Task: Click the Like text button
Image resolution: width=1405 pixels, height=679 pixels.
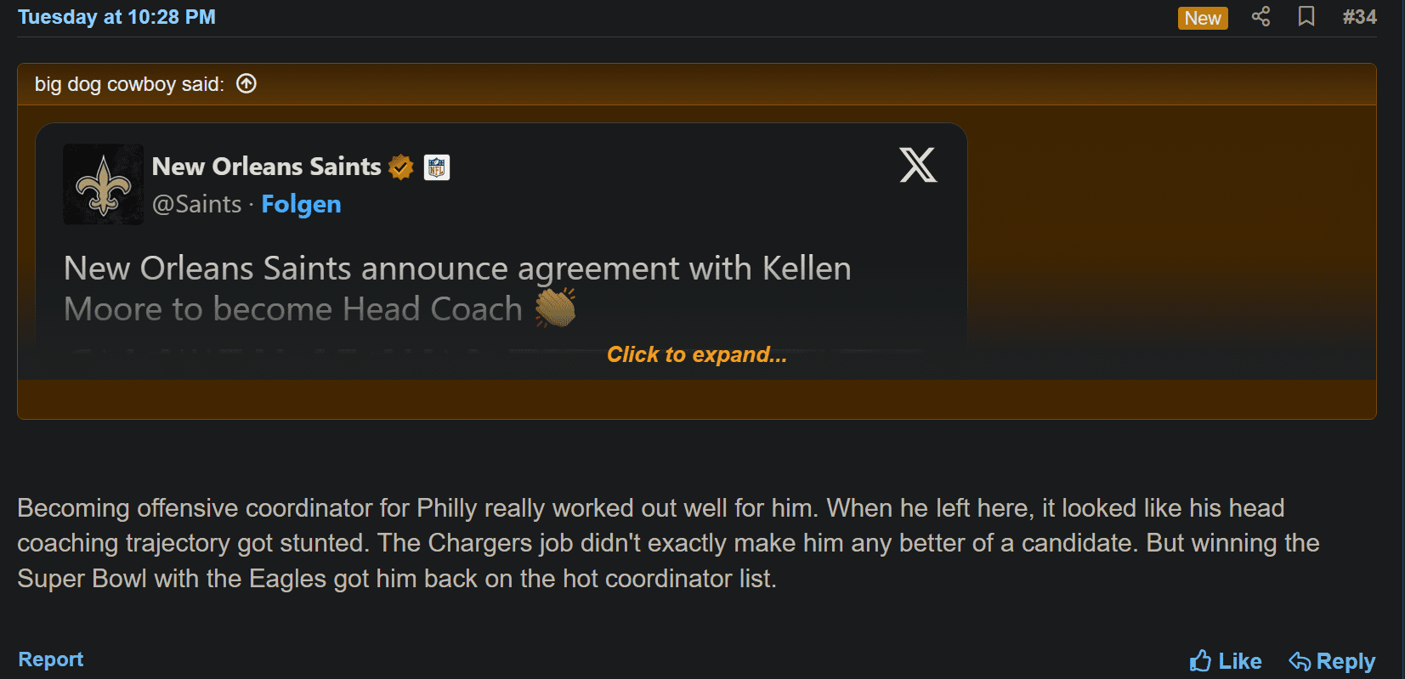Action: [1240, 661]
